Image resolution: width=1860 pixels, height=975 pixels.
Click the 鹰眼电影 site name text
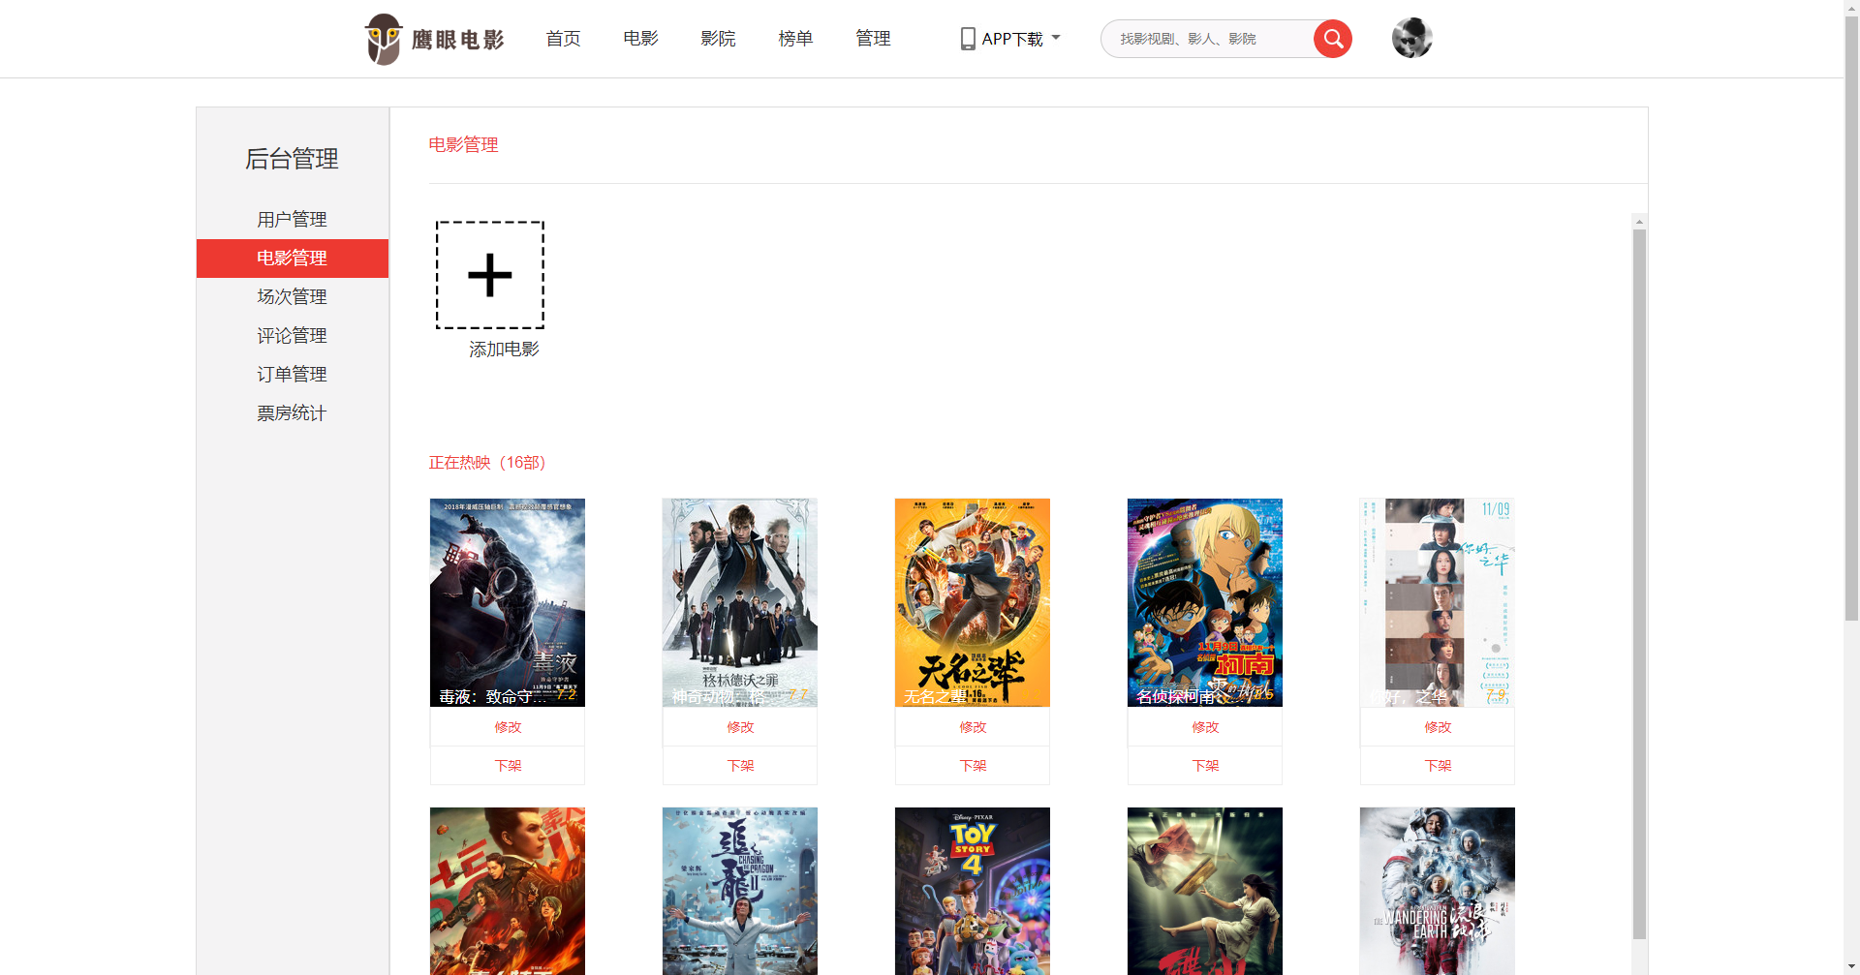click(x=458, y=40)
